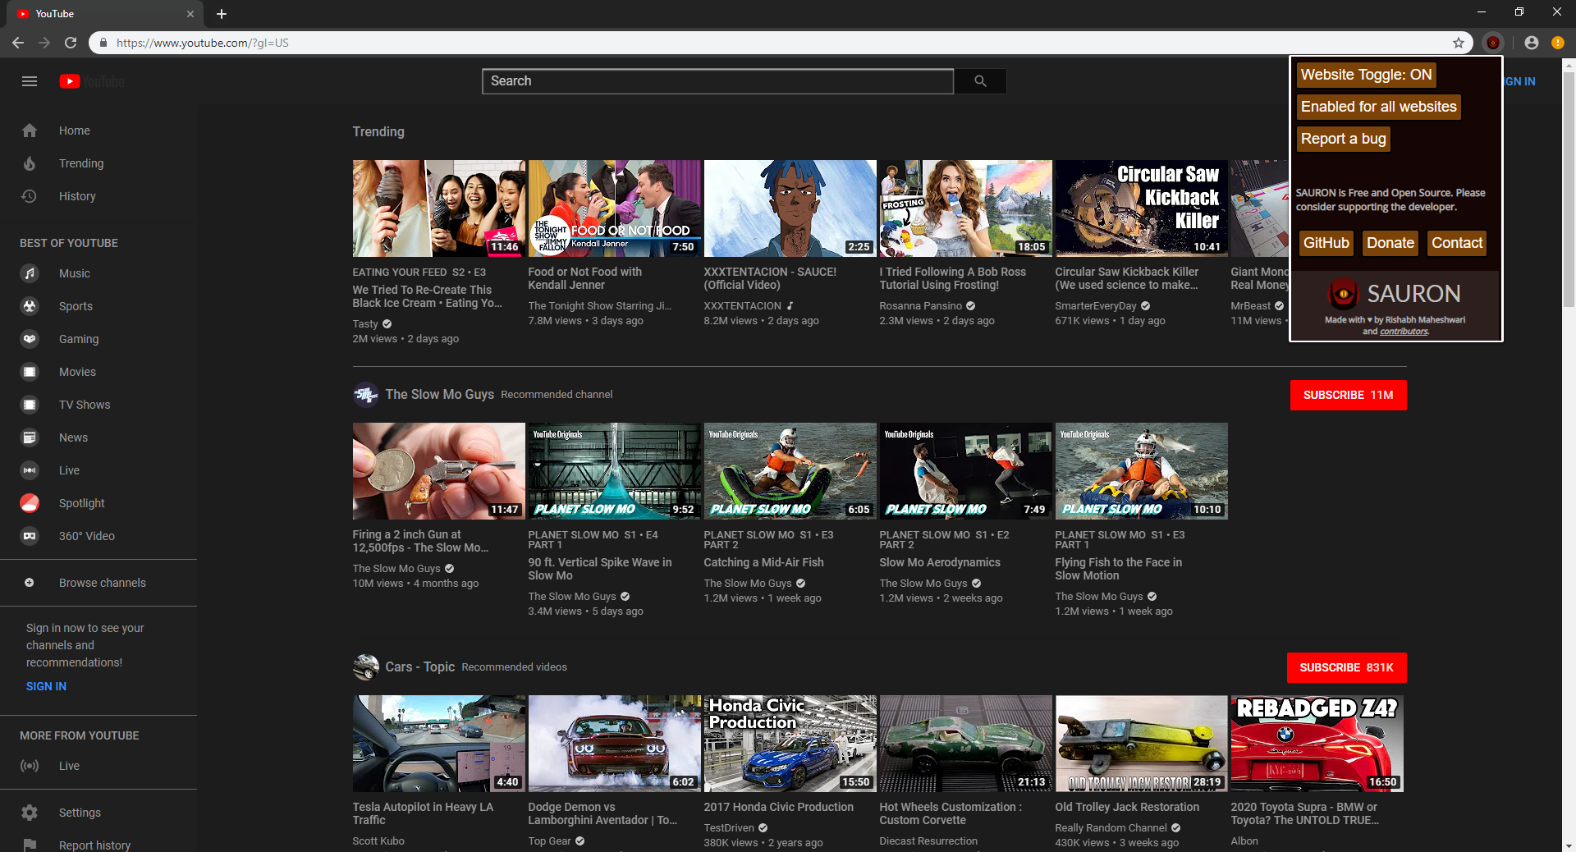Click The Slow Mo Guys channel avatar
Viewport: 1576px width, 852px height.
pos(366,395)
